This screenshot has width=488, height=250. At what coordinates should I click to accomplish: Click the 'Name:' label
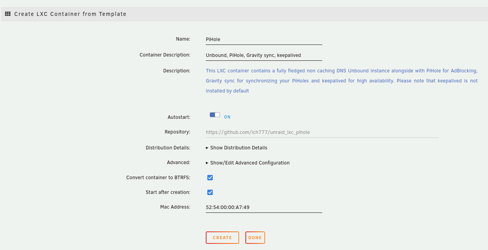pos(183,39)
